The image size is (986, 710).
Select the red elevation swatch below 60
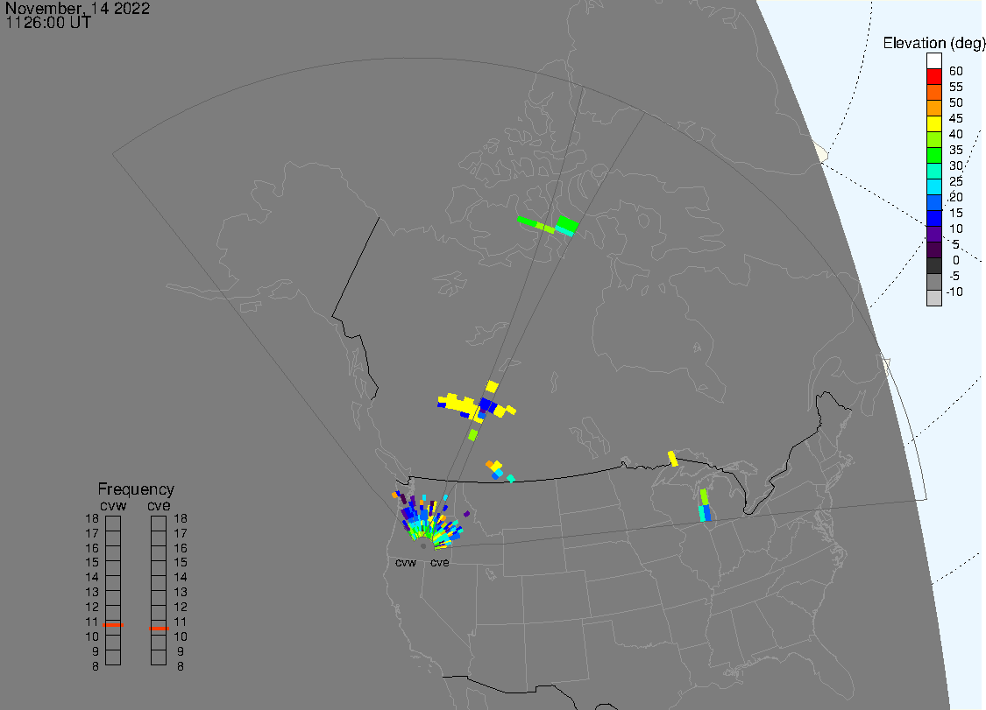933,77
